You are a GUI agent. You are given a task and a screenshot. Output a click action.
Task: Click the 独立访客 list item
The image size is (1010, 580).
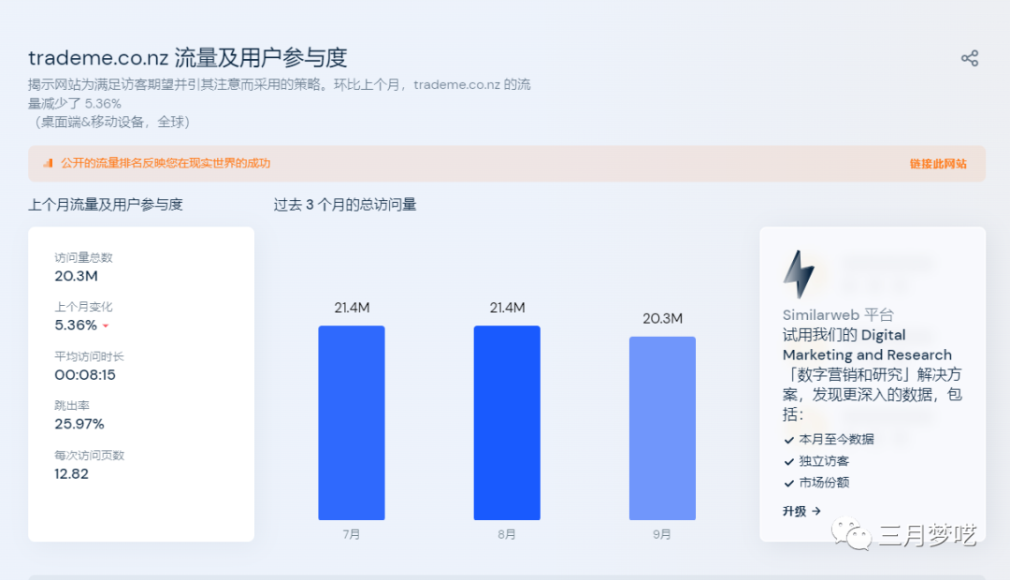click(x=824, y=461)
